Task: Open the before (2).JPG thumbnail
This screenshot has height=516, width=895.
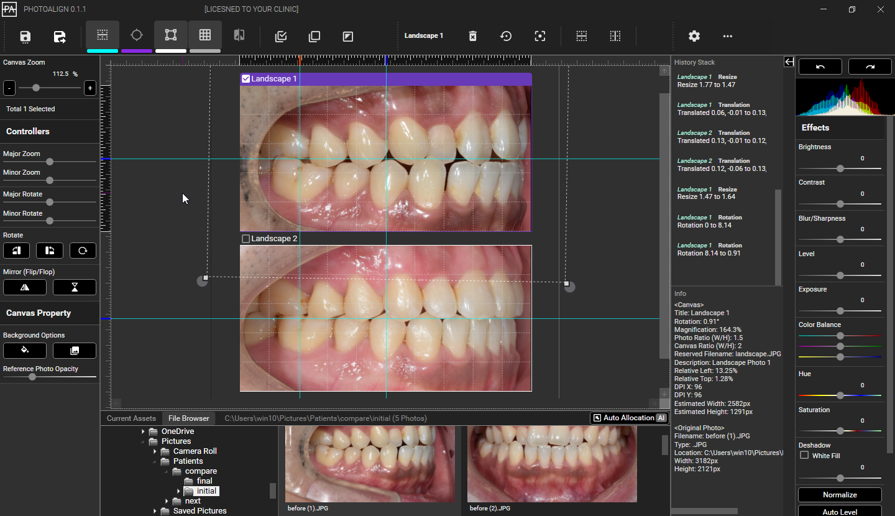Action: (x=552, y=464)
